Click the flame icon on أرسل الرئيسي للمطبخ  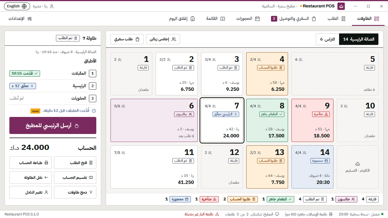(76, 125)
